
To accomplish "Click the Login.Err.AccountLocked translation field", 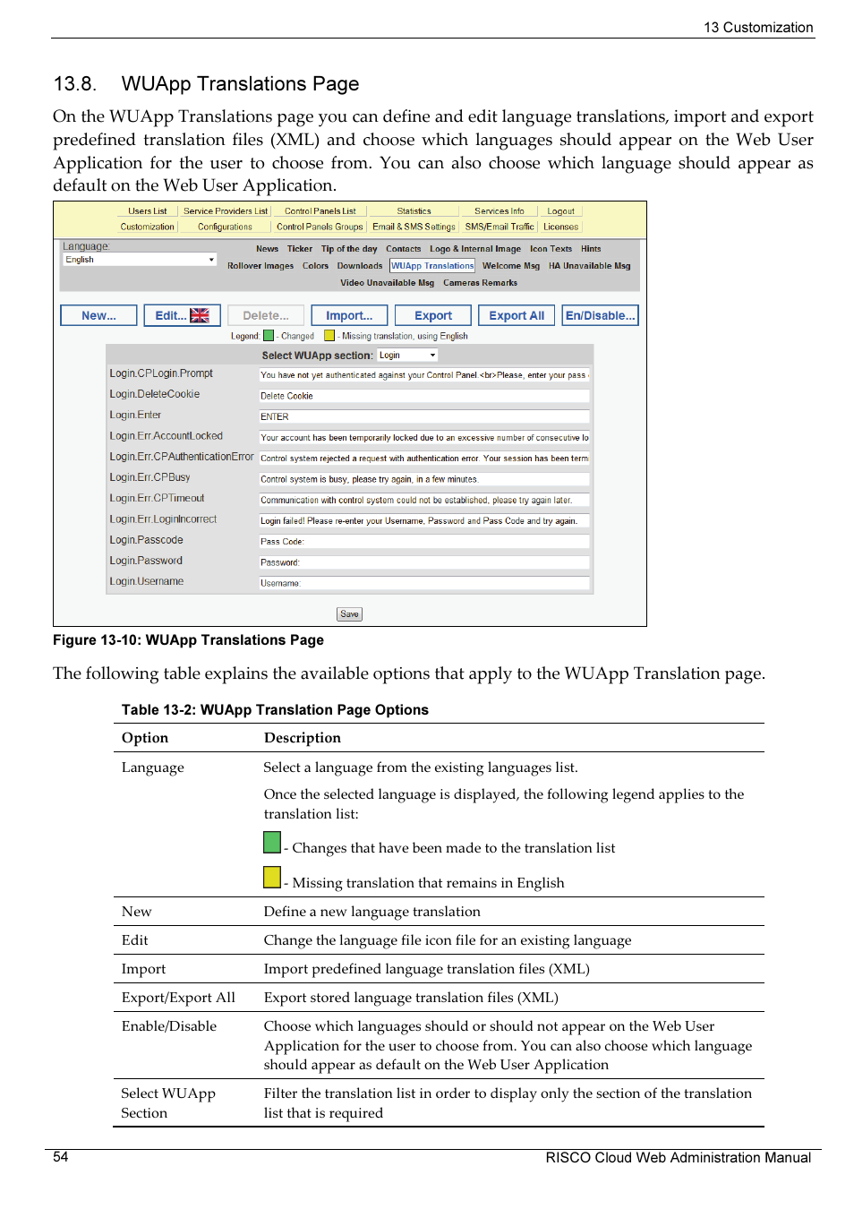I will click(x=424, y=438).
